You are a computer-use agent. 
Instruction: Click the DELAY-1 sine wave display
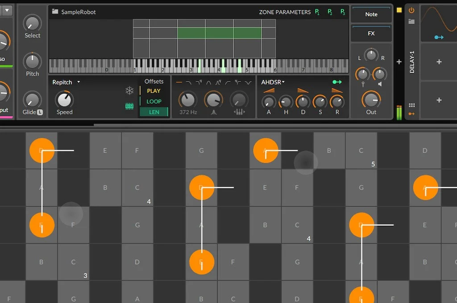[439, 23]
